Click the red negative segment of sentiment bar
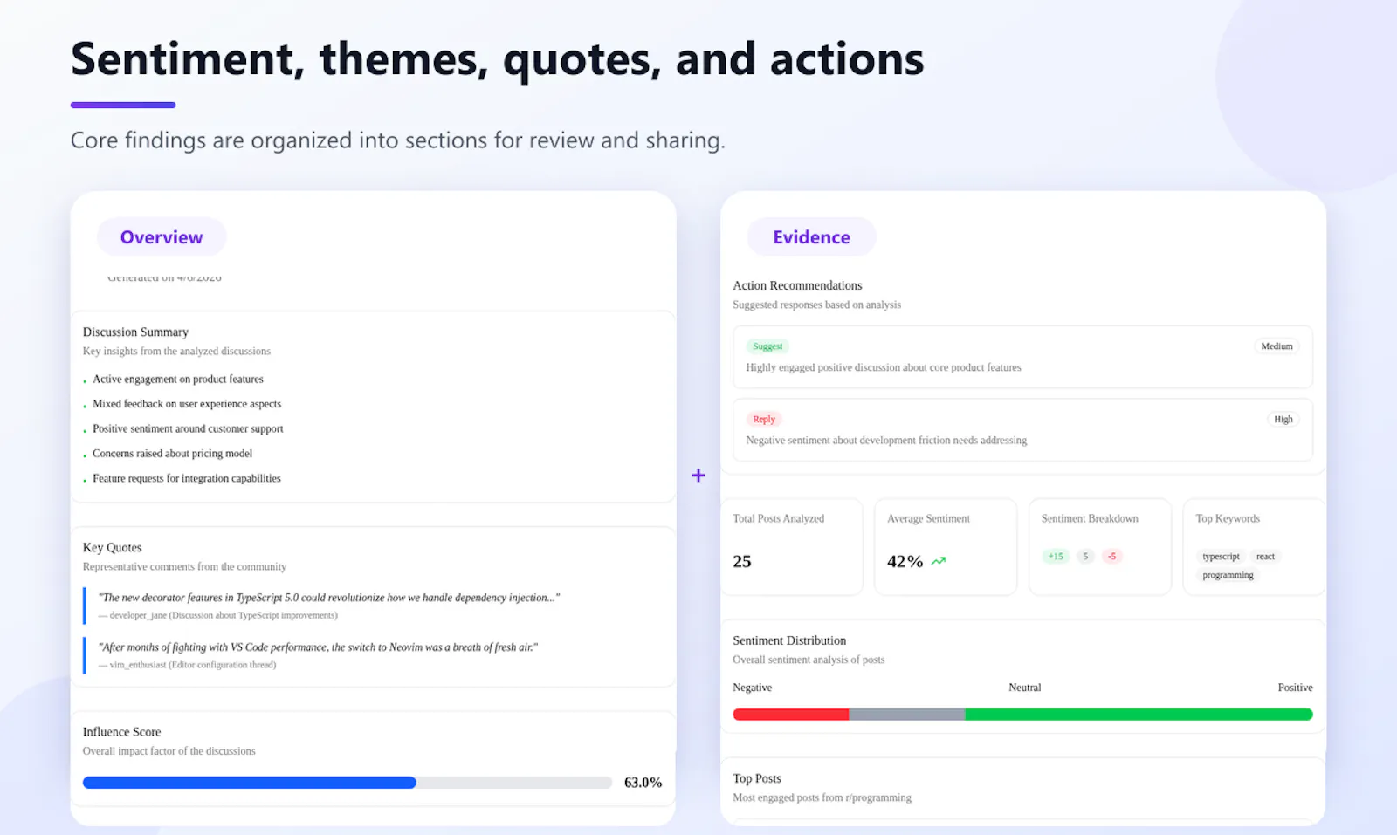Image resolution: width=1397 pixels, height=835 pixels. click(791, 715)
